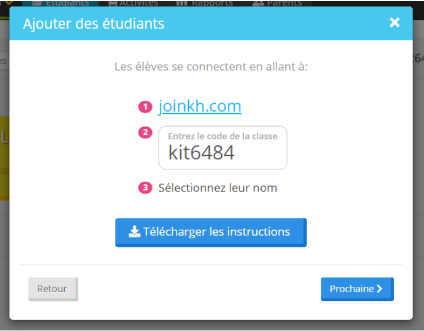Open the Rapports tab in the top bar

click(204, 3)
